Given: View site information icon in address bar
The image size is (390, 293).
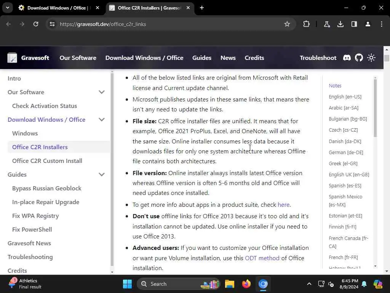Looking at the screenshot, I should (x=52, y=24).
